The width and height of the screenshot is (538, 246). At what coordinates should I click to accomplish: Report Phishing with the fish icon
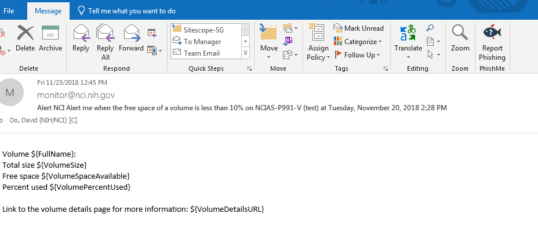click(492, 42)
